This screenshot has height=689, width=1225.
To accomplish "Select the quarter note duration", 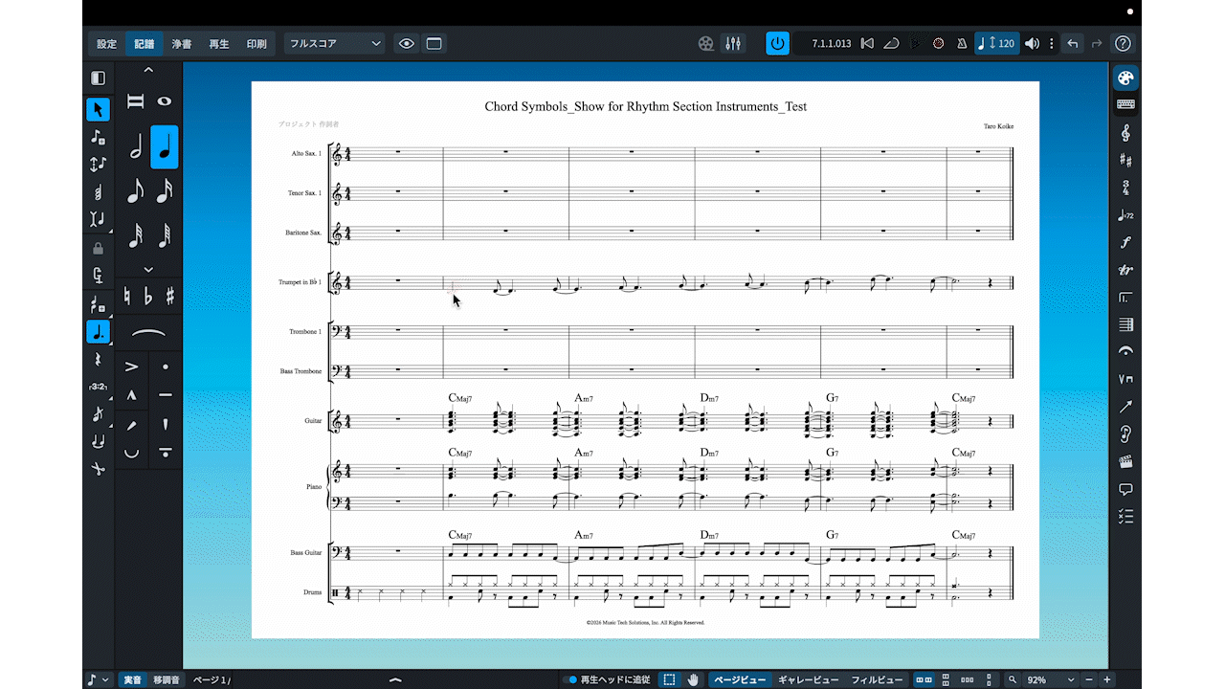I will [165, 147].
